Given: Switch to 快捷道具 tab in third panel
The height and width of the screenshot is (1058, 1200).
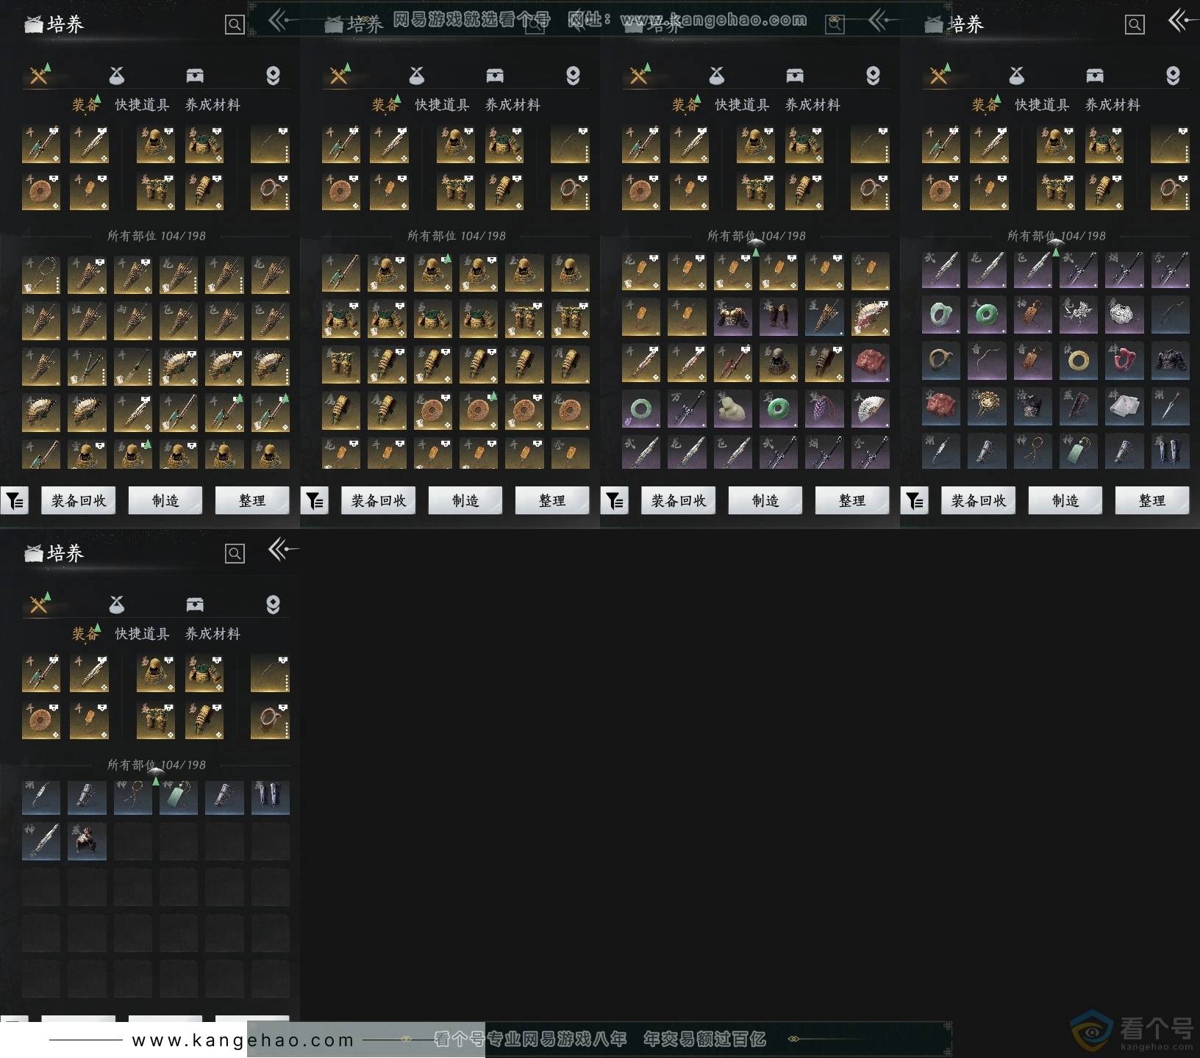Looking at the screenshot, I should tap(742, 105).
